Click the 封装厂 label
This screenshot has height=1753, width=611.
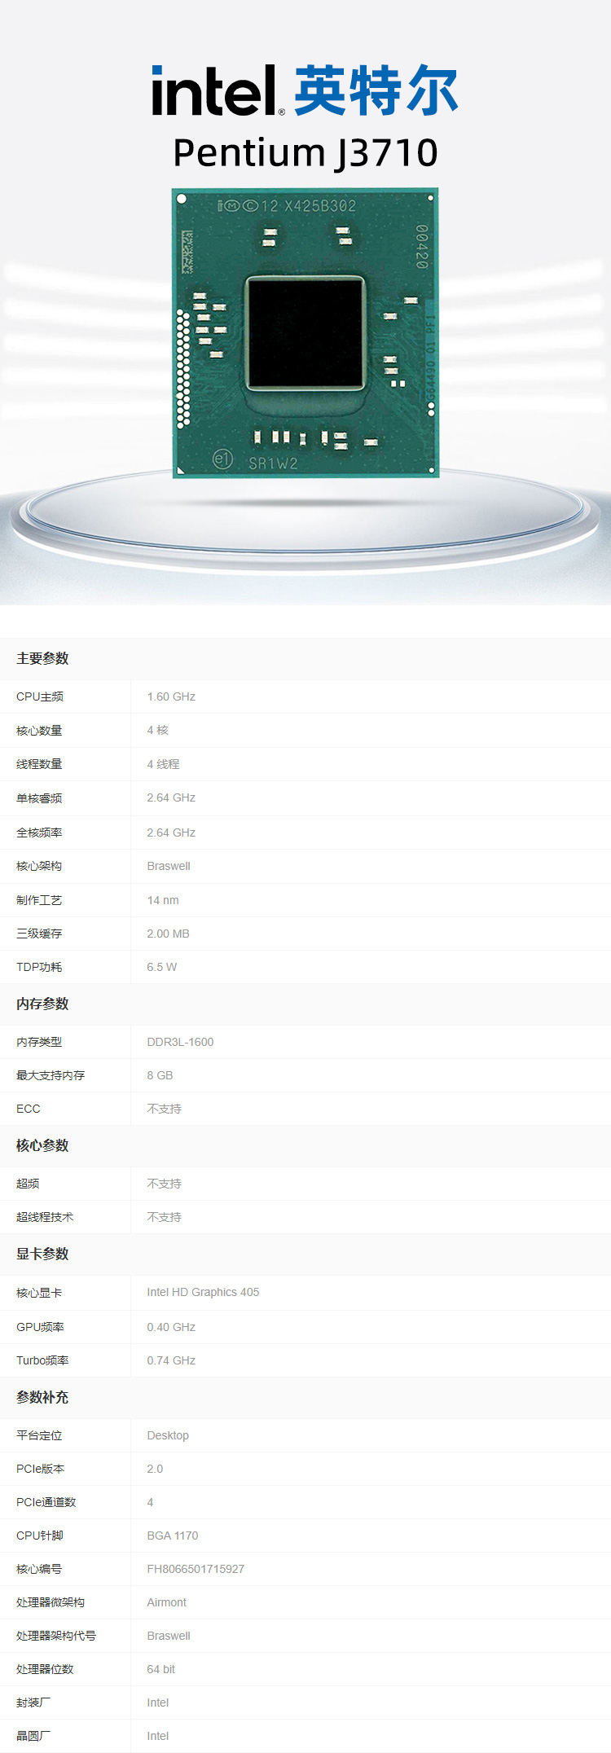(33, 1702)
